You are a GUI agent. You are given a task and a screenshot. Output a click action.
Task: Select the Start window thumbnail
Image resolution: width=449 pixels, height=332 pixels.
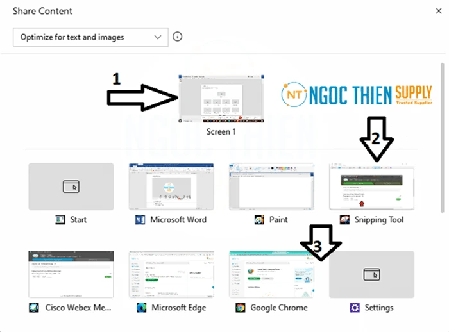pyautogui.click(x=71, y=187)
